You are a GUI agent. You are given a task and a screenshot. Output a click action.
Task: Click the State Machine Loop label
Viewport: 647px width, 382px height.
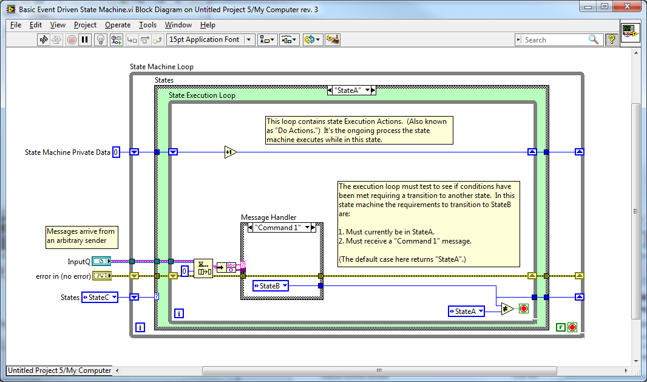coord(161,67)
